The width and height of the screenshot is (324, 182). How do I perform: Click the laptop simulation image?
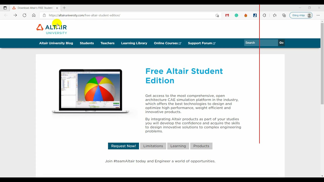[91, 92]
